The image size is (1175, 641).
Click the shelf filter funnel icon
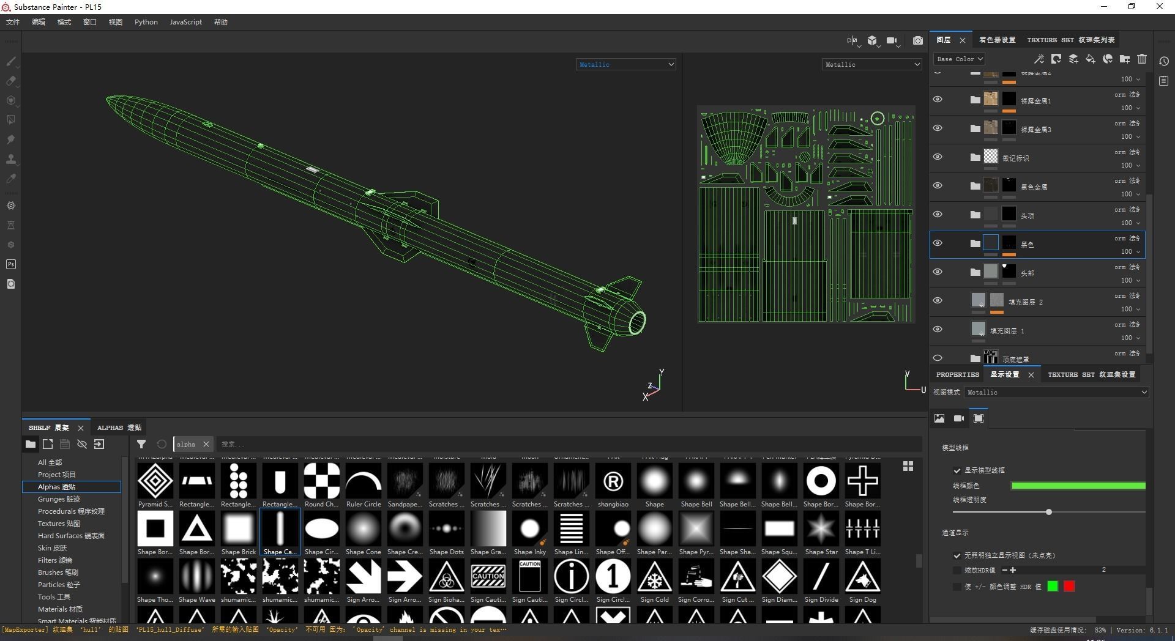click(x=141, y=444)
